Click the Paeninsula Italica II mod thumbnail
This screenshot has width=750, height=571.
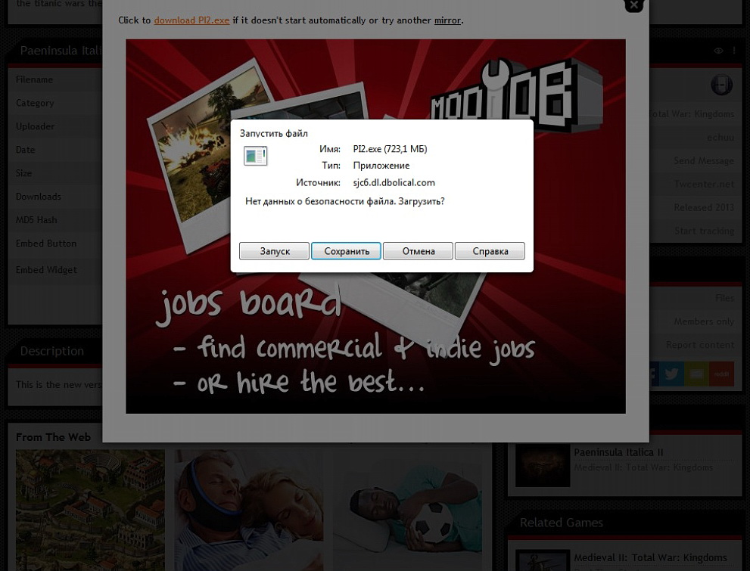click(x=543, y=465)
